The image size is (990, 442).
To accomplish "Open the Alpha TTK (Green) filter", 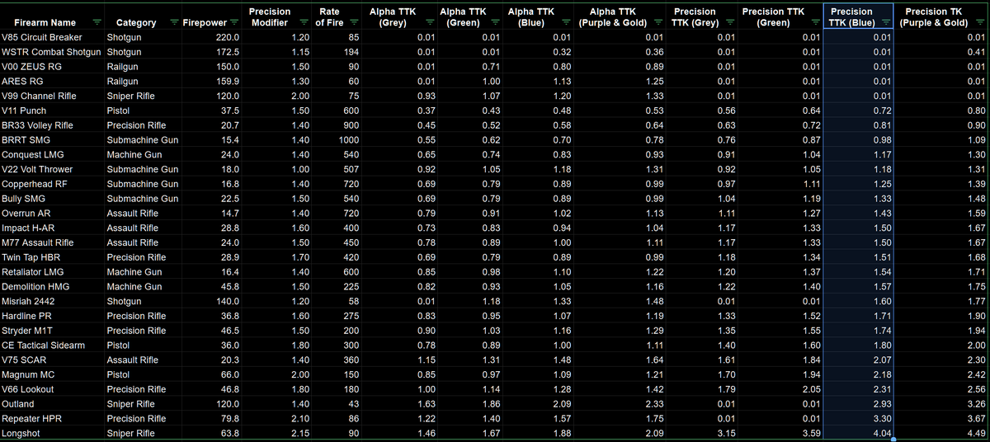I will click(495, 22).
